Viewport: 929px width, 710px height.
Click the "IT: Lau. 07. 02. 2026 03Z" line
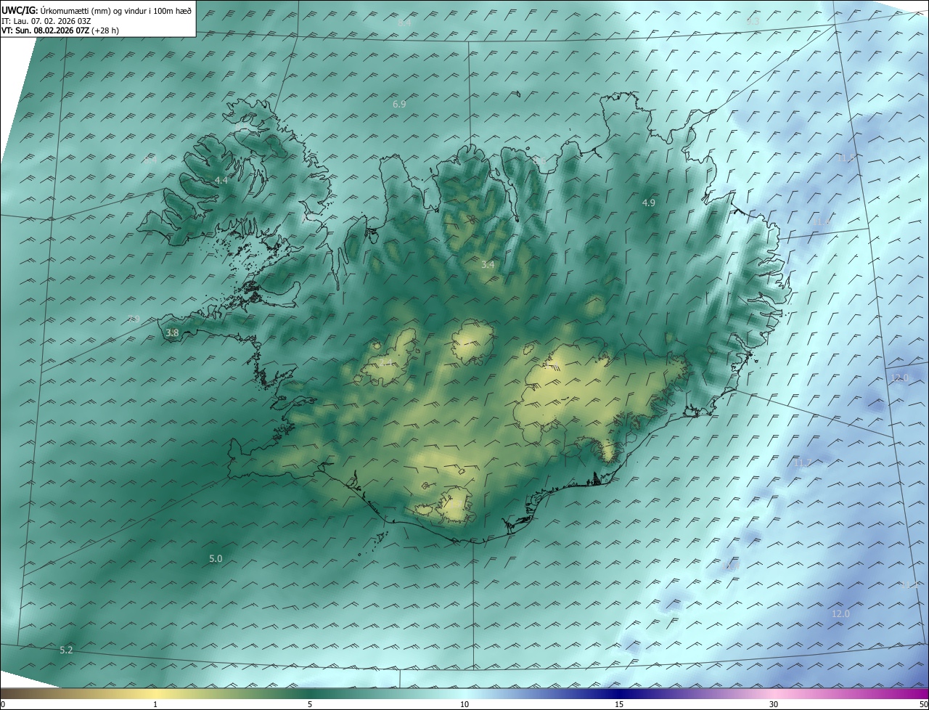click(46, 22)
